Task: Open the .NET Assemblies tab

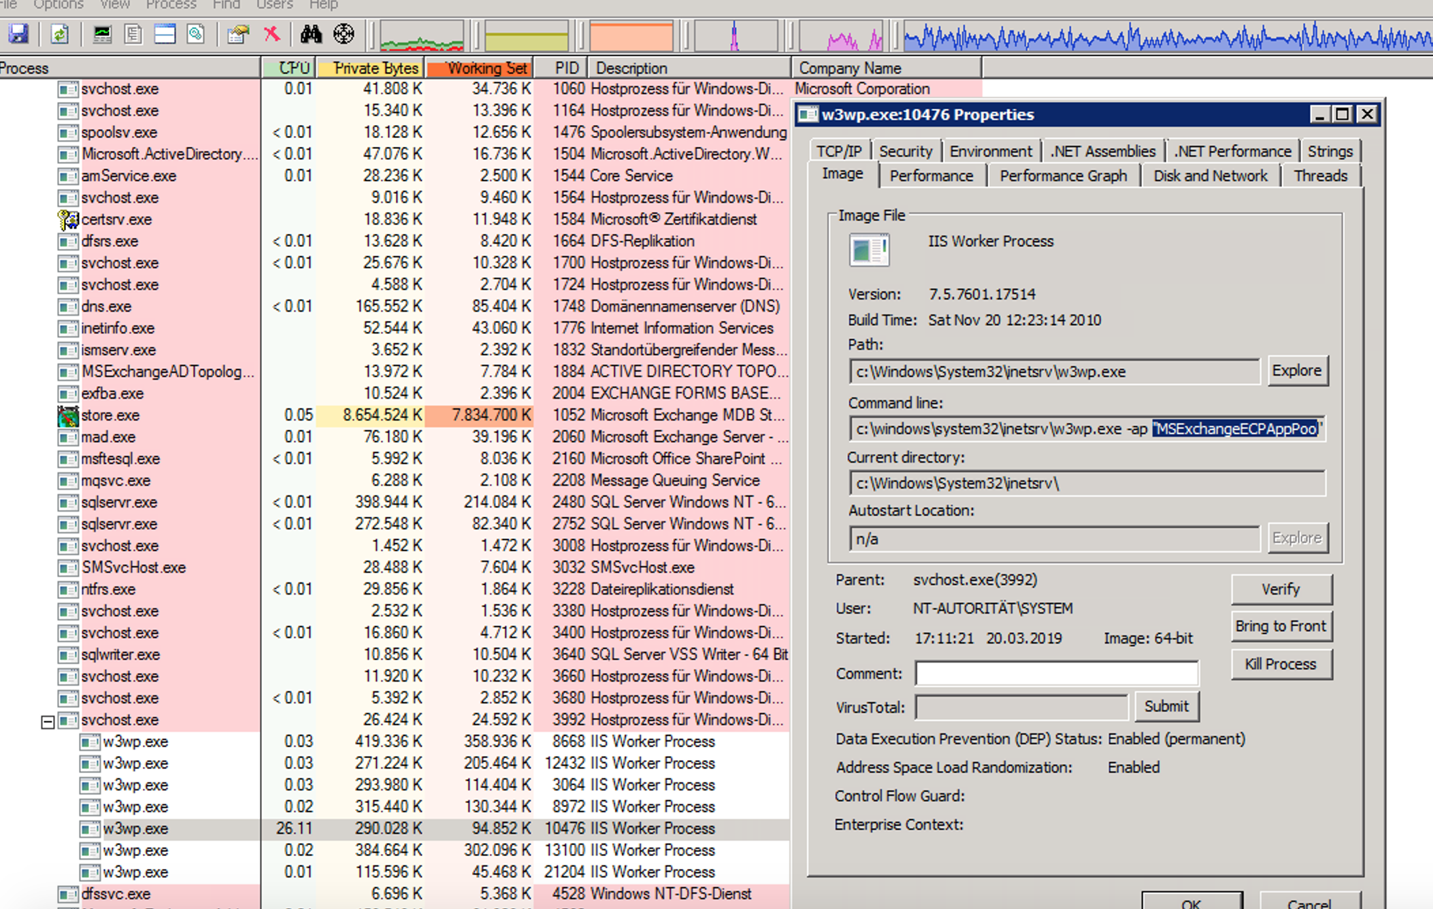Action: tap(1102, 151)
